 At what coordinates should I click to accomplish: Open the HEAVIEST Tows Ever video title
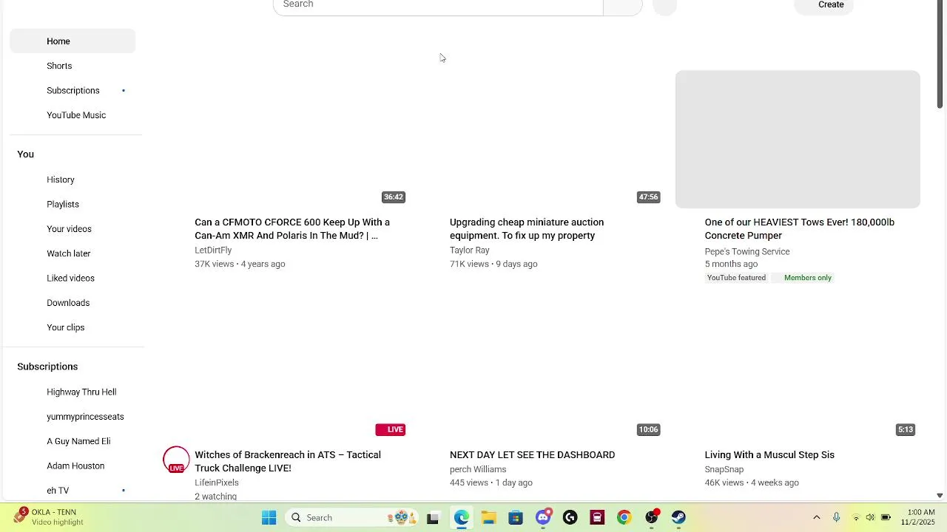[800, 229]
